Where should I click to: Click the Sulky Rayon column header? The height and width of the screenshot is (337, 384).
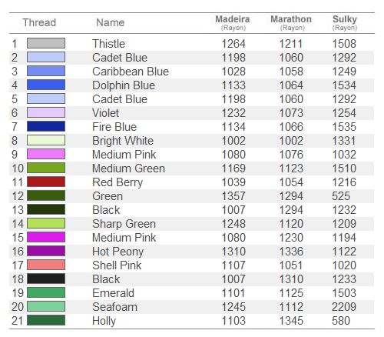point(345,22)
